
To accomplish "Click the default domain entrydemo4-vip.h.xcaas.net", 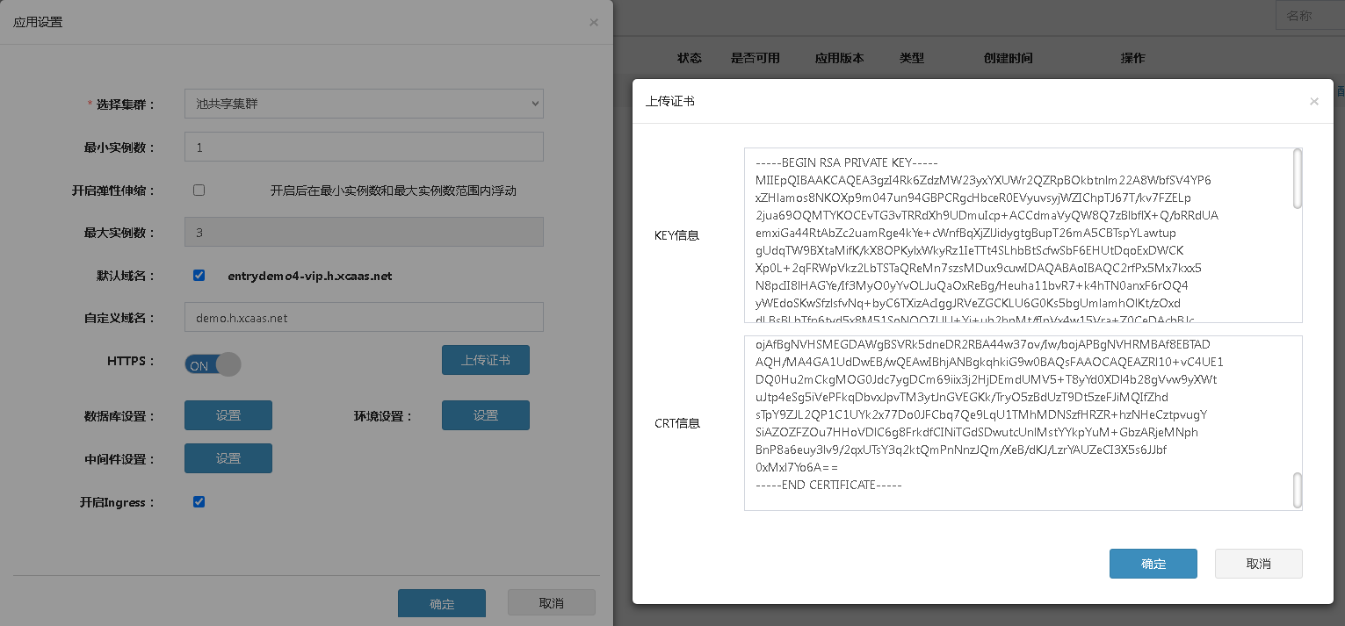I will (310, 276).
